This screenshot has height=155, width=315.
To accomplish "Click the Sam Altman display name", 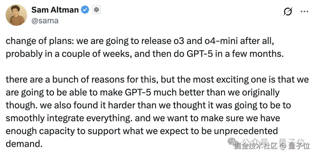I will 55,10.
